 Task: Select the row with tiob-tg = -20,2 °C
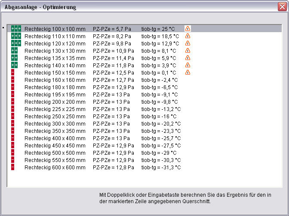click(x=161, y=123)
